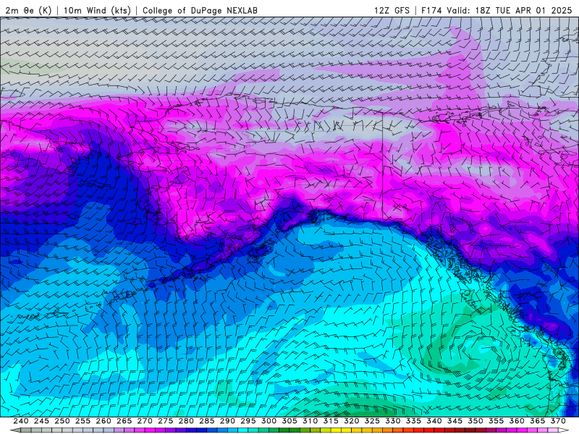
Task: Select the 250 value on the color scale
Action: tap(62, 421)
